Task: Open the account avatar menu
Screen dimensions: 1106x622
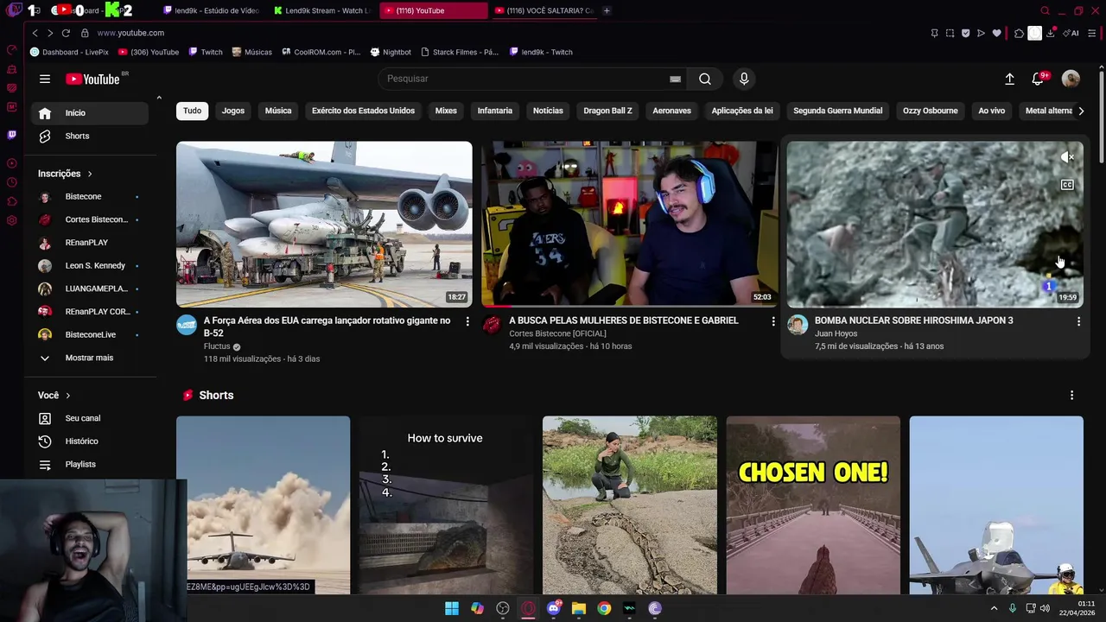Action: (x=1071, y=79)
